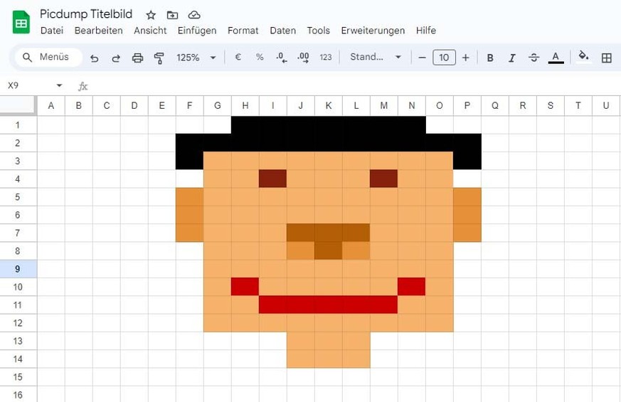The height and width of the screenshot is (402, 621).
Task: Click the orange right ear cell P6
Action: [467, 215]
